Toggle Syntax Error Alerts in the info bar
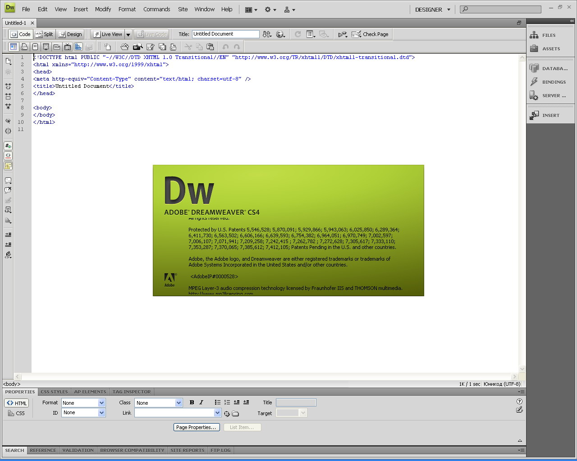This screenshot has height=461, width=577. [x=8, y=166]
